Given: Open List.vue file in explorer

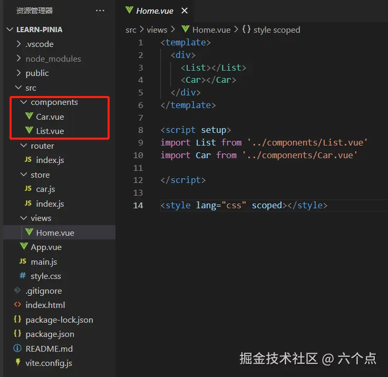Looking at the screenshot, I should point(50,131).
